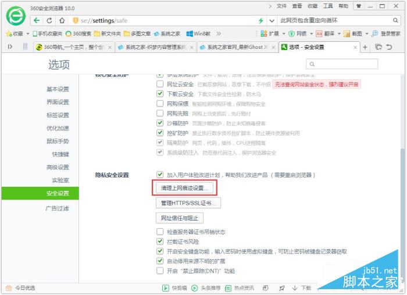
Task: Expand the 翻译 dropdown arrow
Action: tap(339, 34)
